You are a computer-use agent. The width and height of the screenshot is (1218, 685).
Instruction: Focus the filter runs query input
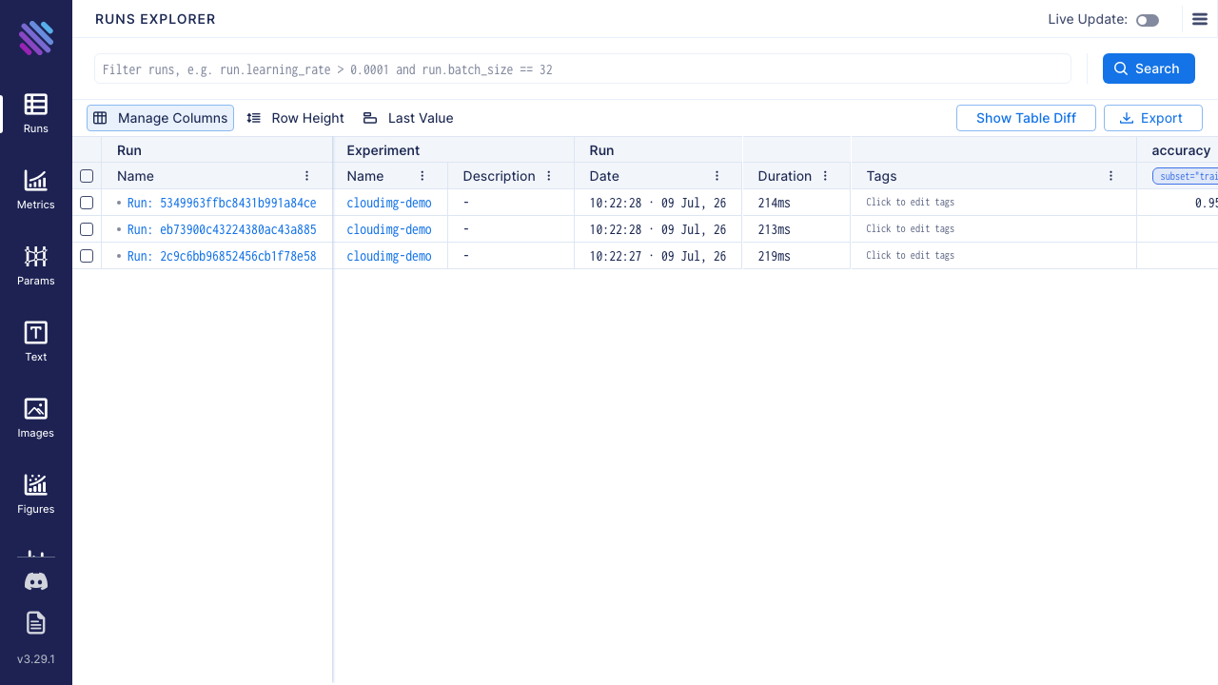pyautogui.click(x=582, y=68)
